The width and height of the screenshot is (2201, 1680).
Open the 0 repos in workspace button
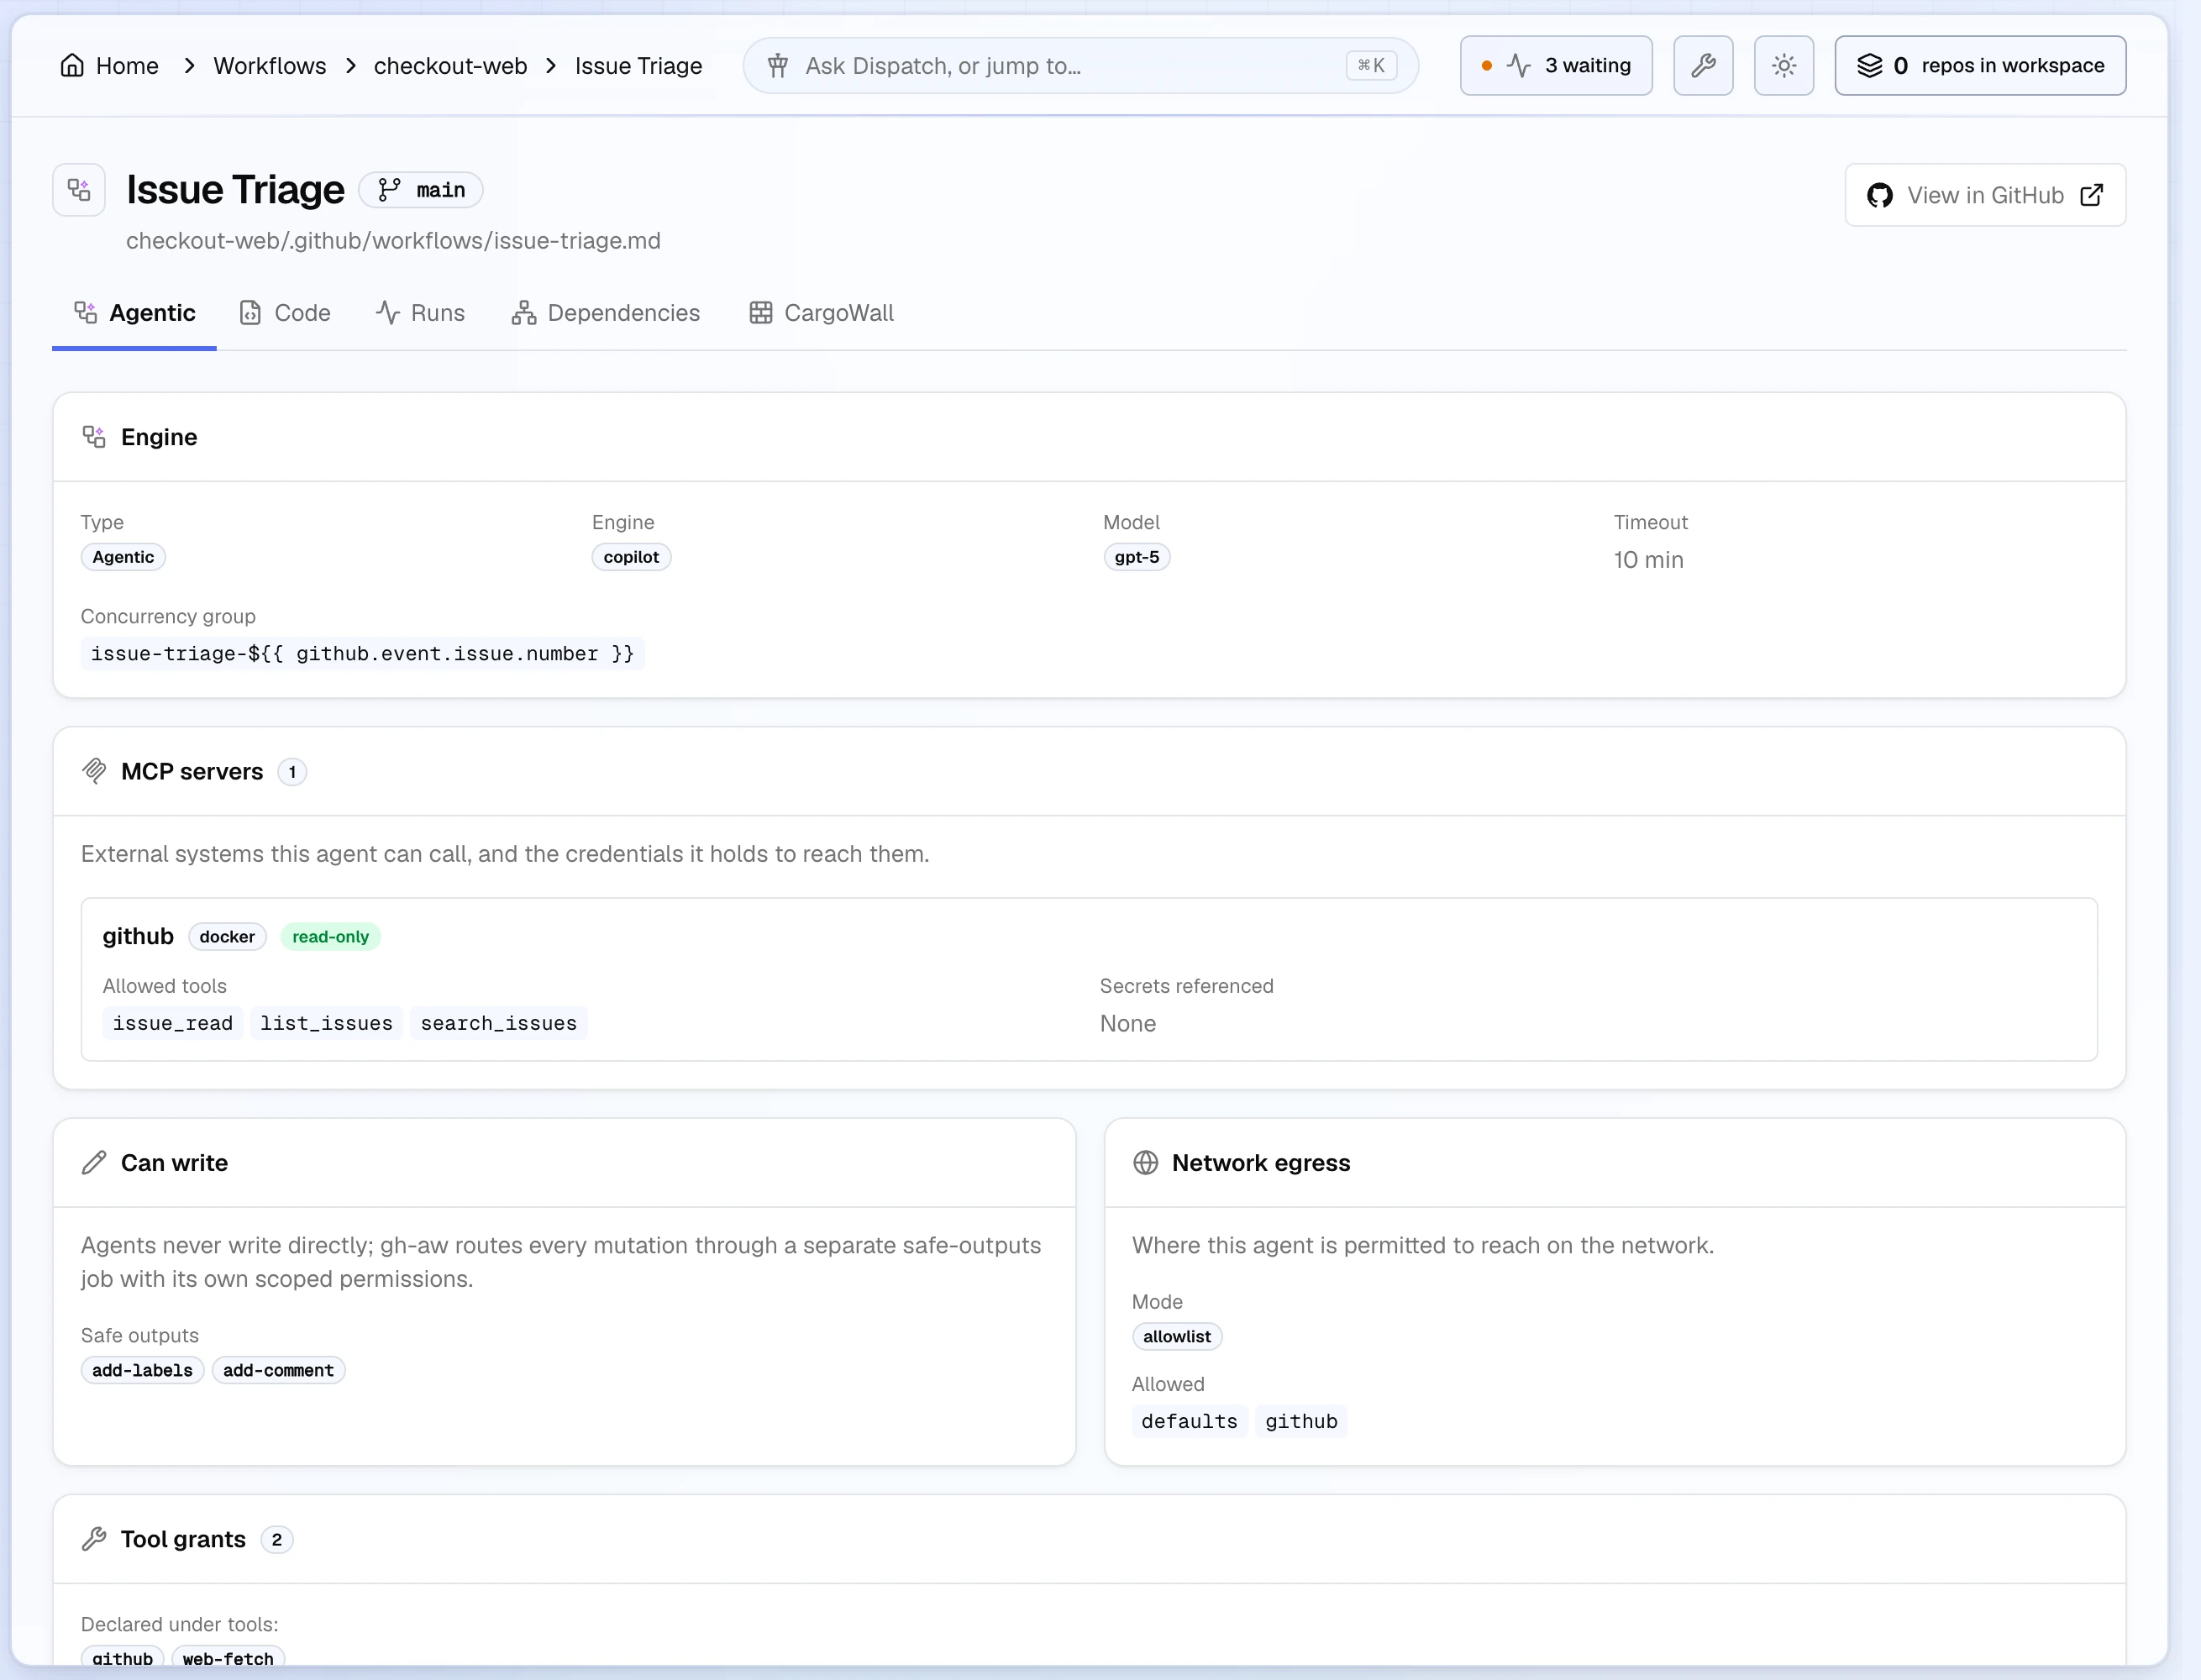1980,66
